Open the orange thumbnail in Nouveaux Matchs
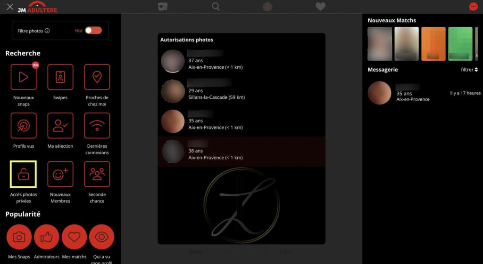 [433, 44]
